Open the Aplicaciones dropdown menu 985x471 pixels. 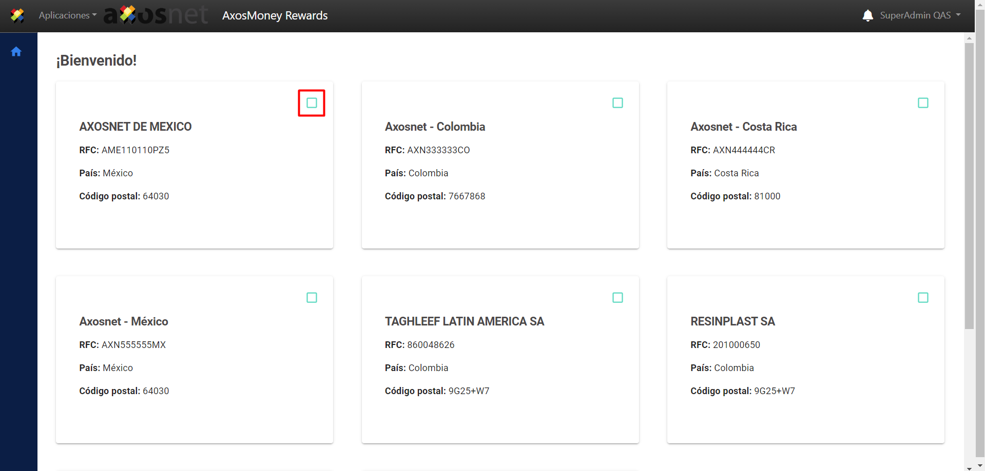point(67,15)
